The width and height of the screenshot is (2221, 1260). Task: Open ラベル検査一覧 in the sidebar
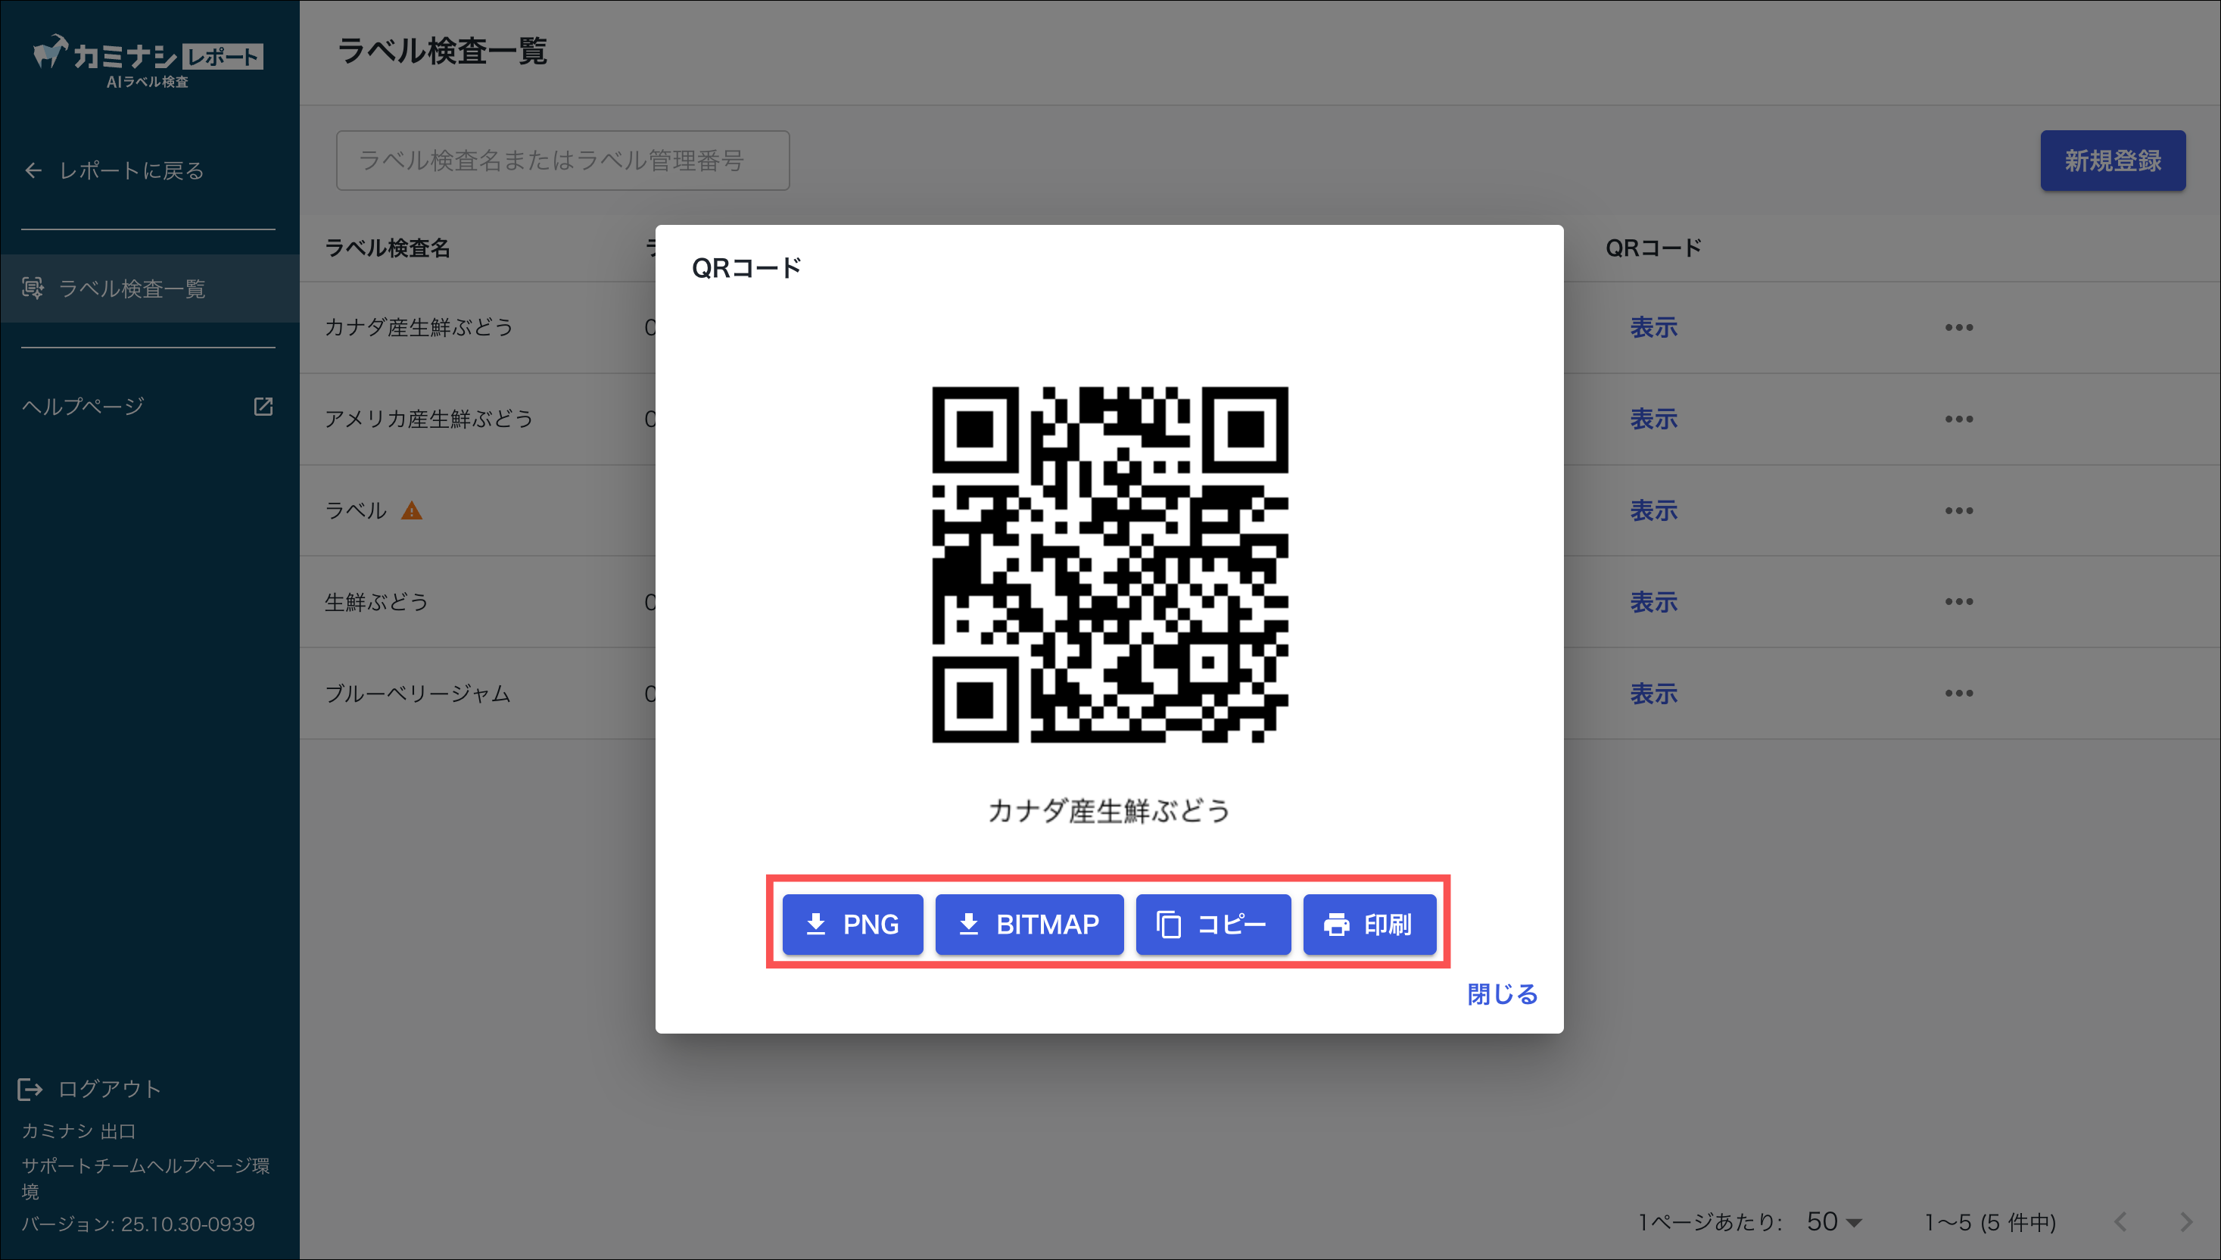pos(132,288)
